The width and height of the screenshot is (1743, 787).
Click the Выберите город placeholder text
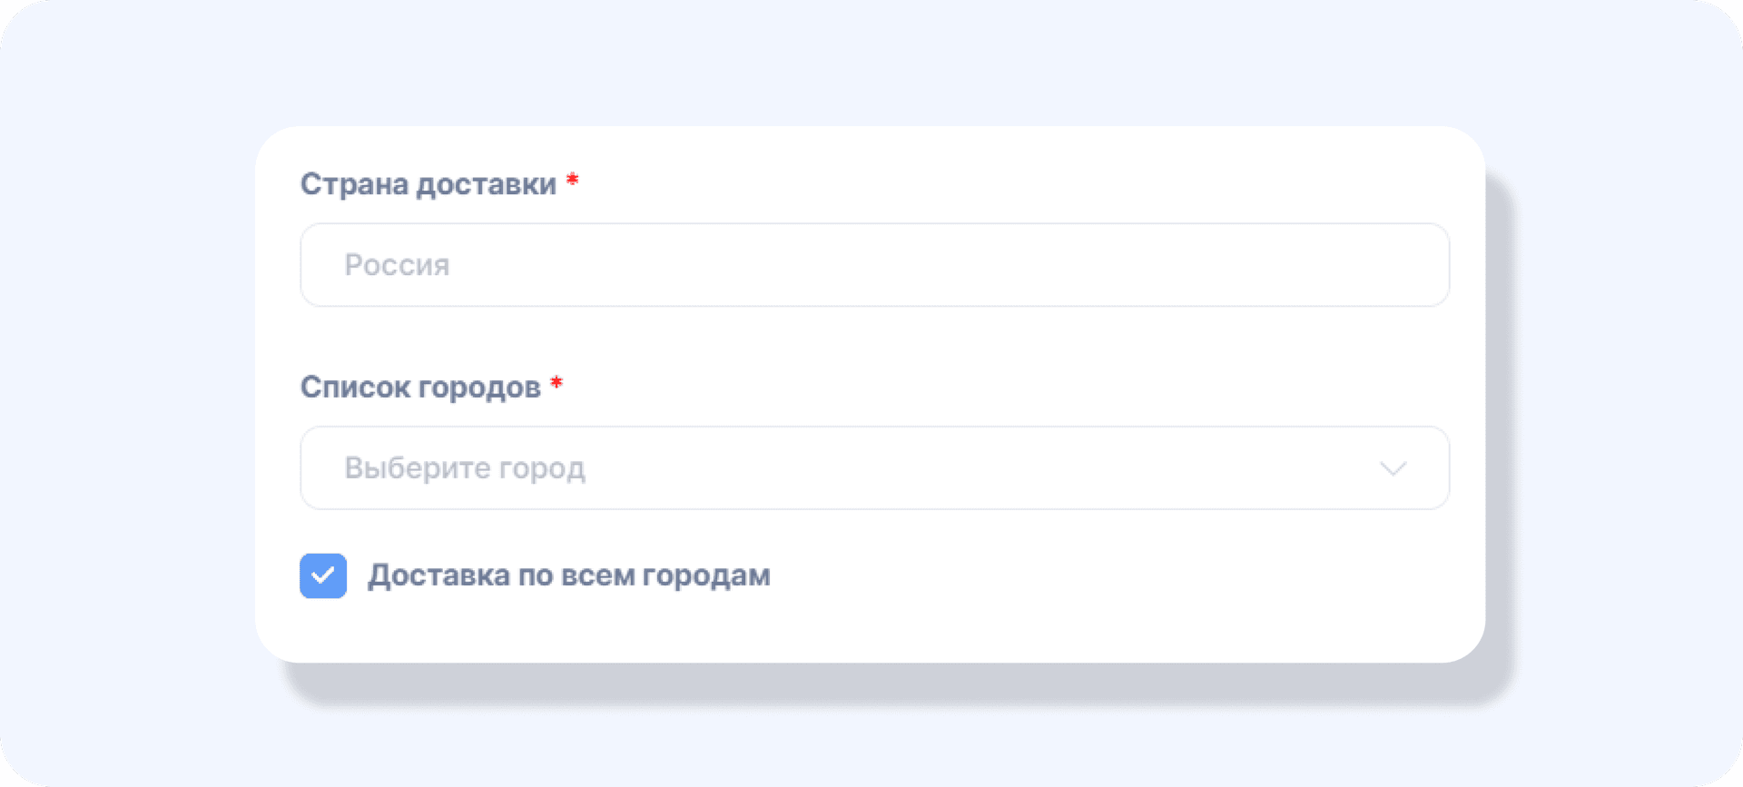pos(464,468)
